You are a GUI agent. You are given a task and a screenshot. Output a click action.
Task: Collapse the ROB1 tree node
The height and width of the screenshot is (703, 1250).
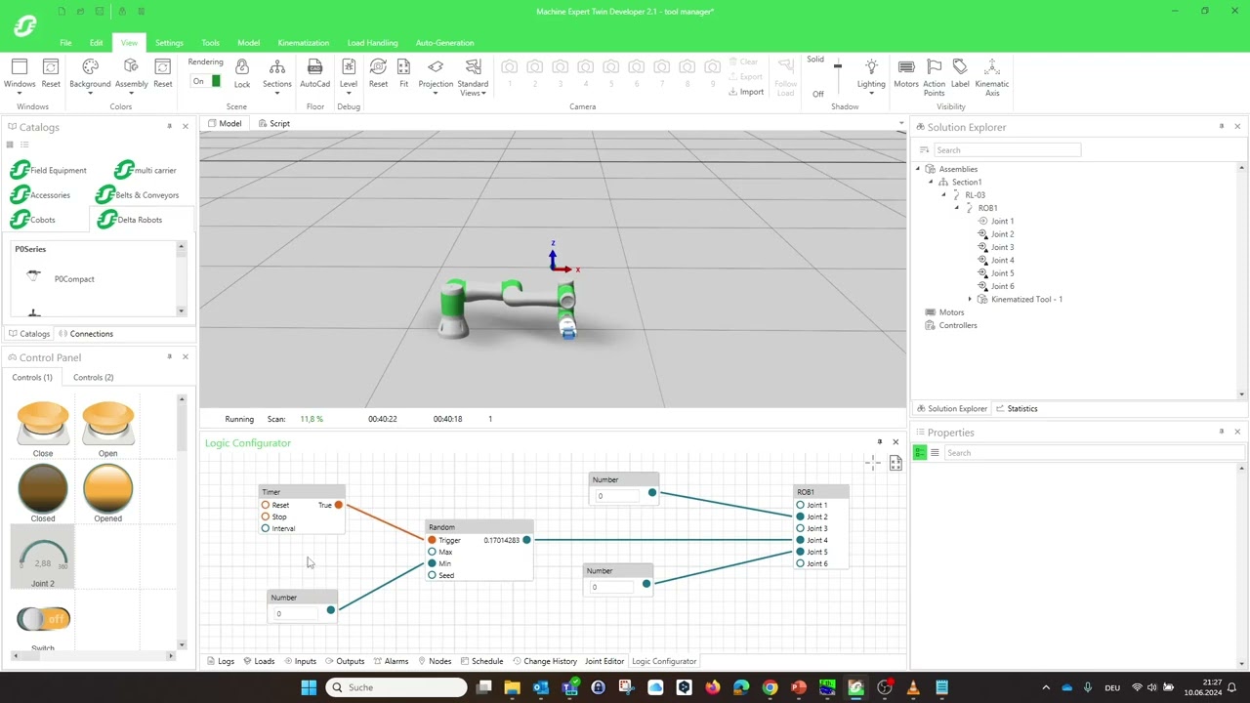(957, 208)
